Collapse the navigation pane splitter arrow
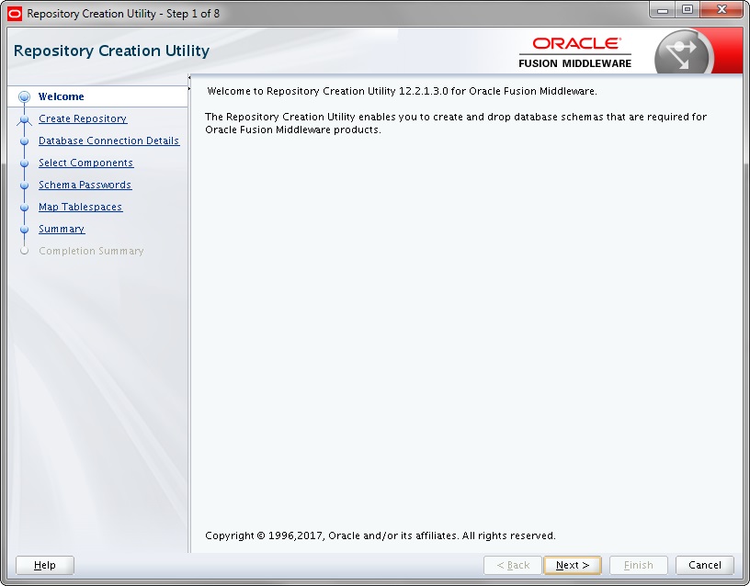This screenshot has width=750, height=586. point(189,77)
